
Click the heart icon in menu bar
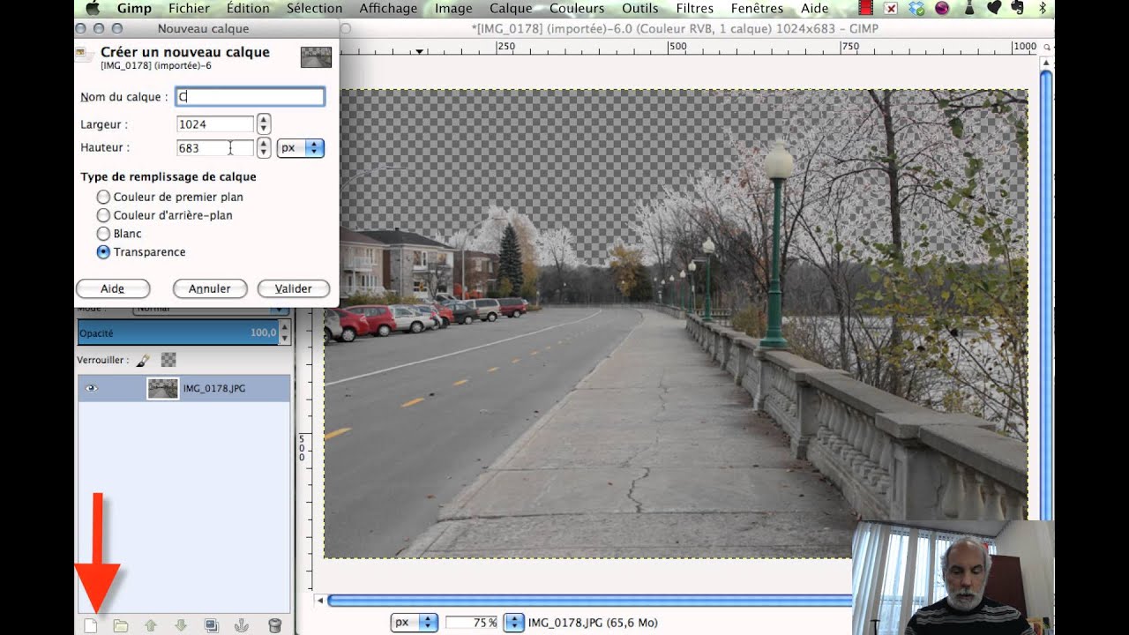[993, 9]
